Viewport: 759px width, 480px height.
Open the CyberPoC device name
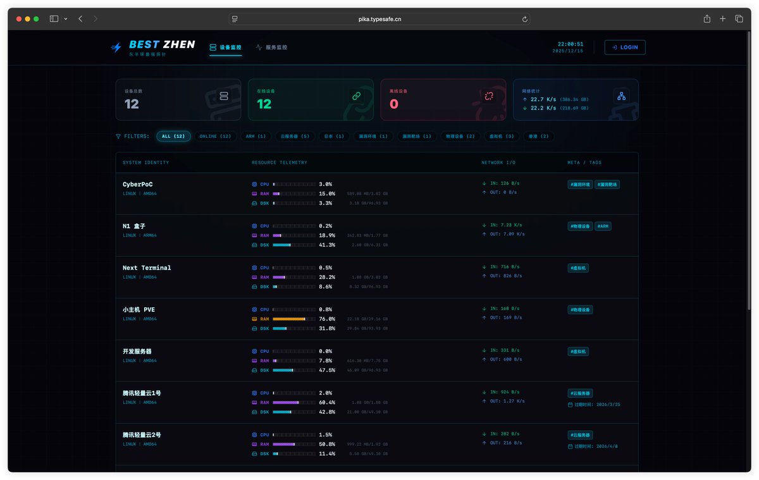[138, 184]
